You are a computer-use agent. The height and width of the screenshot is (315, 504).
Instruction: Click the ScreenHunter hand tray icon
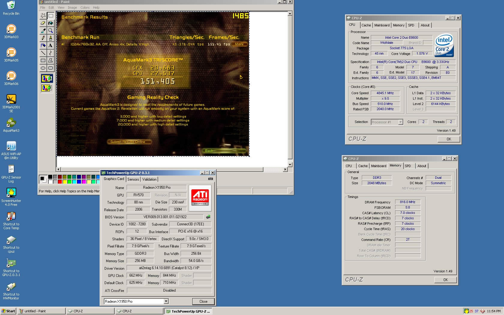(466, 311)
